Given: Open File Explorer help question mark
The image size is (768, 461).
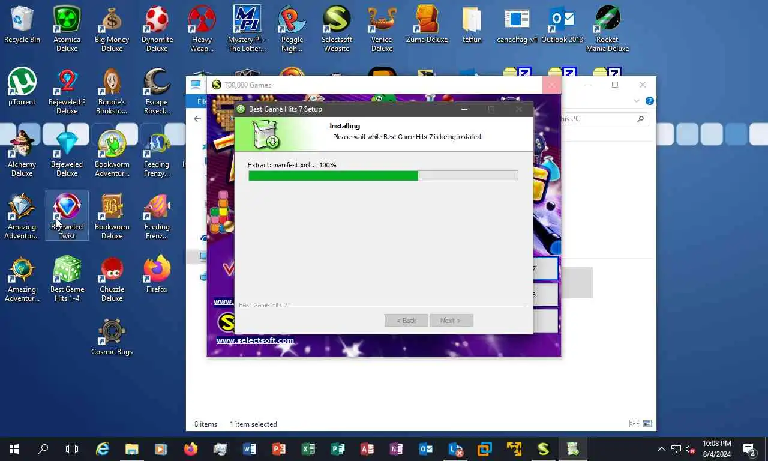Looking at the screenshot, I should click(649, 101).
